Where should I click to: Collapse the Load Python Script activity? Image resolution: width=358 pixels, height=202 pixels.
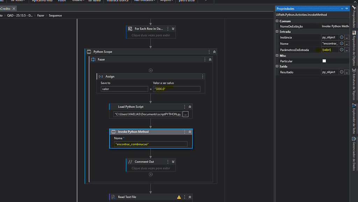(190, 107)
